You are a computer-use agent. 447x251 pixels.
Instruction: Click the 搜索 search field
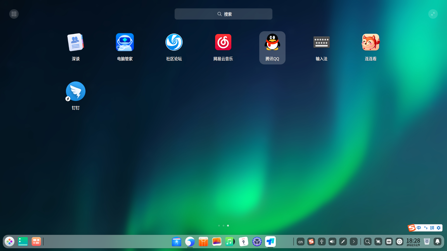coord(223,14)
